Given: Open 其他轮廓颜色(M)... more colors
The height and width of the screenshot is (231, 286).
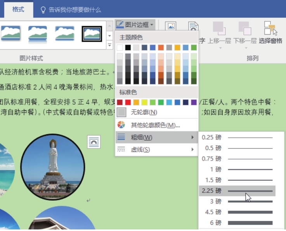Looking at the screenshot, I should [x=157, y=125].
